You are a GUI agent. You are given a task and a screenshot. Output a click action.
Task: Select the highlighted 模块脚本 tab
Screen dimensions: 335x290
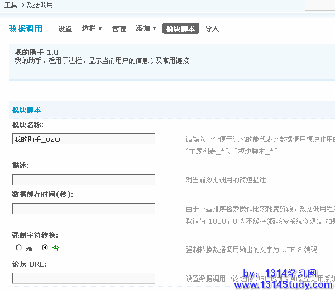(180, 29)
